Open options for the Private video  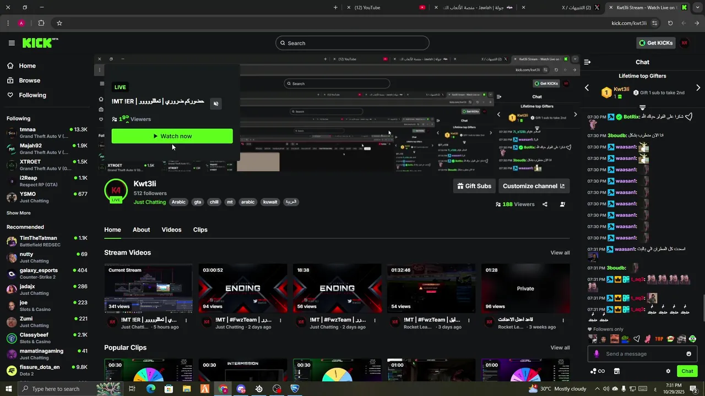click(563, 320)
